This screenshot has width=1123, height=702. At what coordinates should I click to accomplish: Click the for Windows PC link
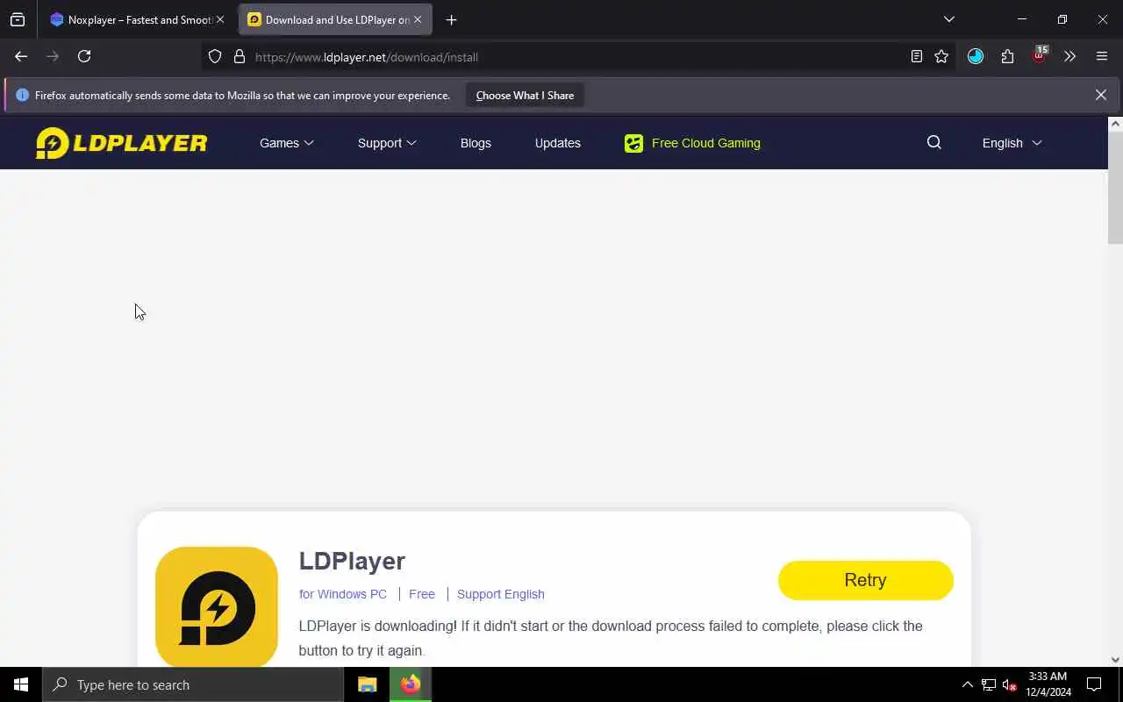343,594
